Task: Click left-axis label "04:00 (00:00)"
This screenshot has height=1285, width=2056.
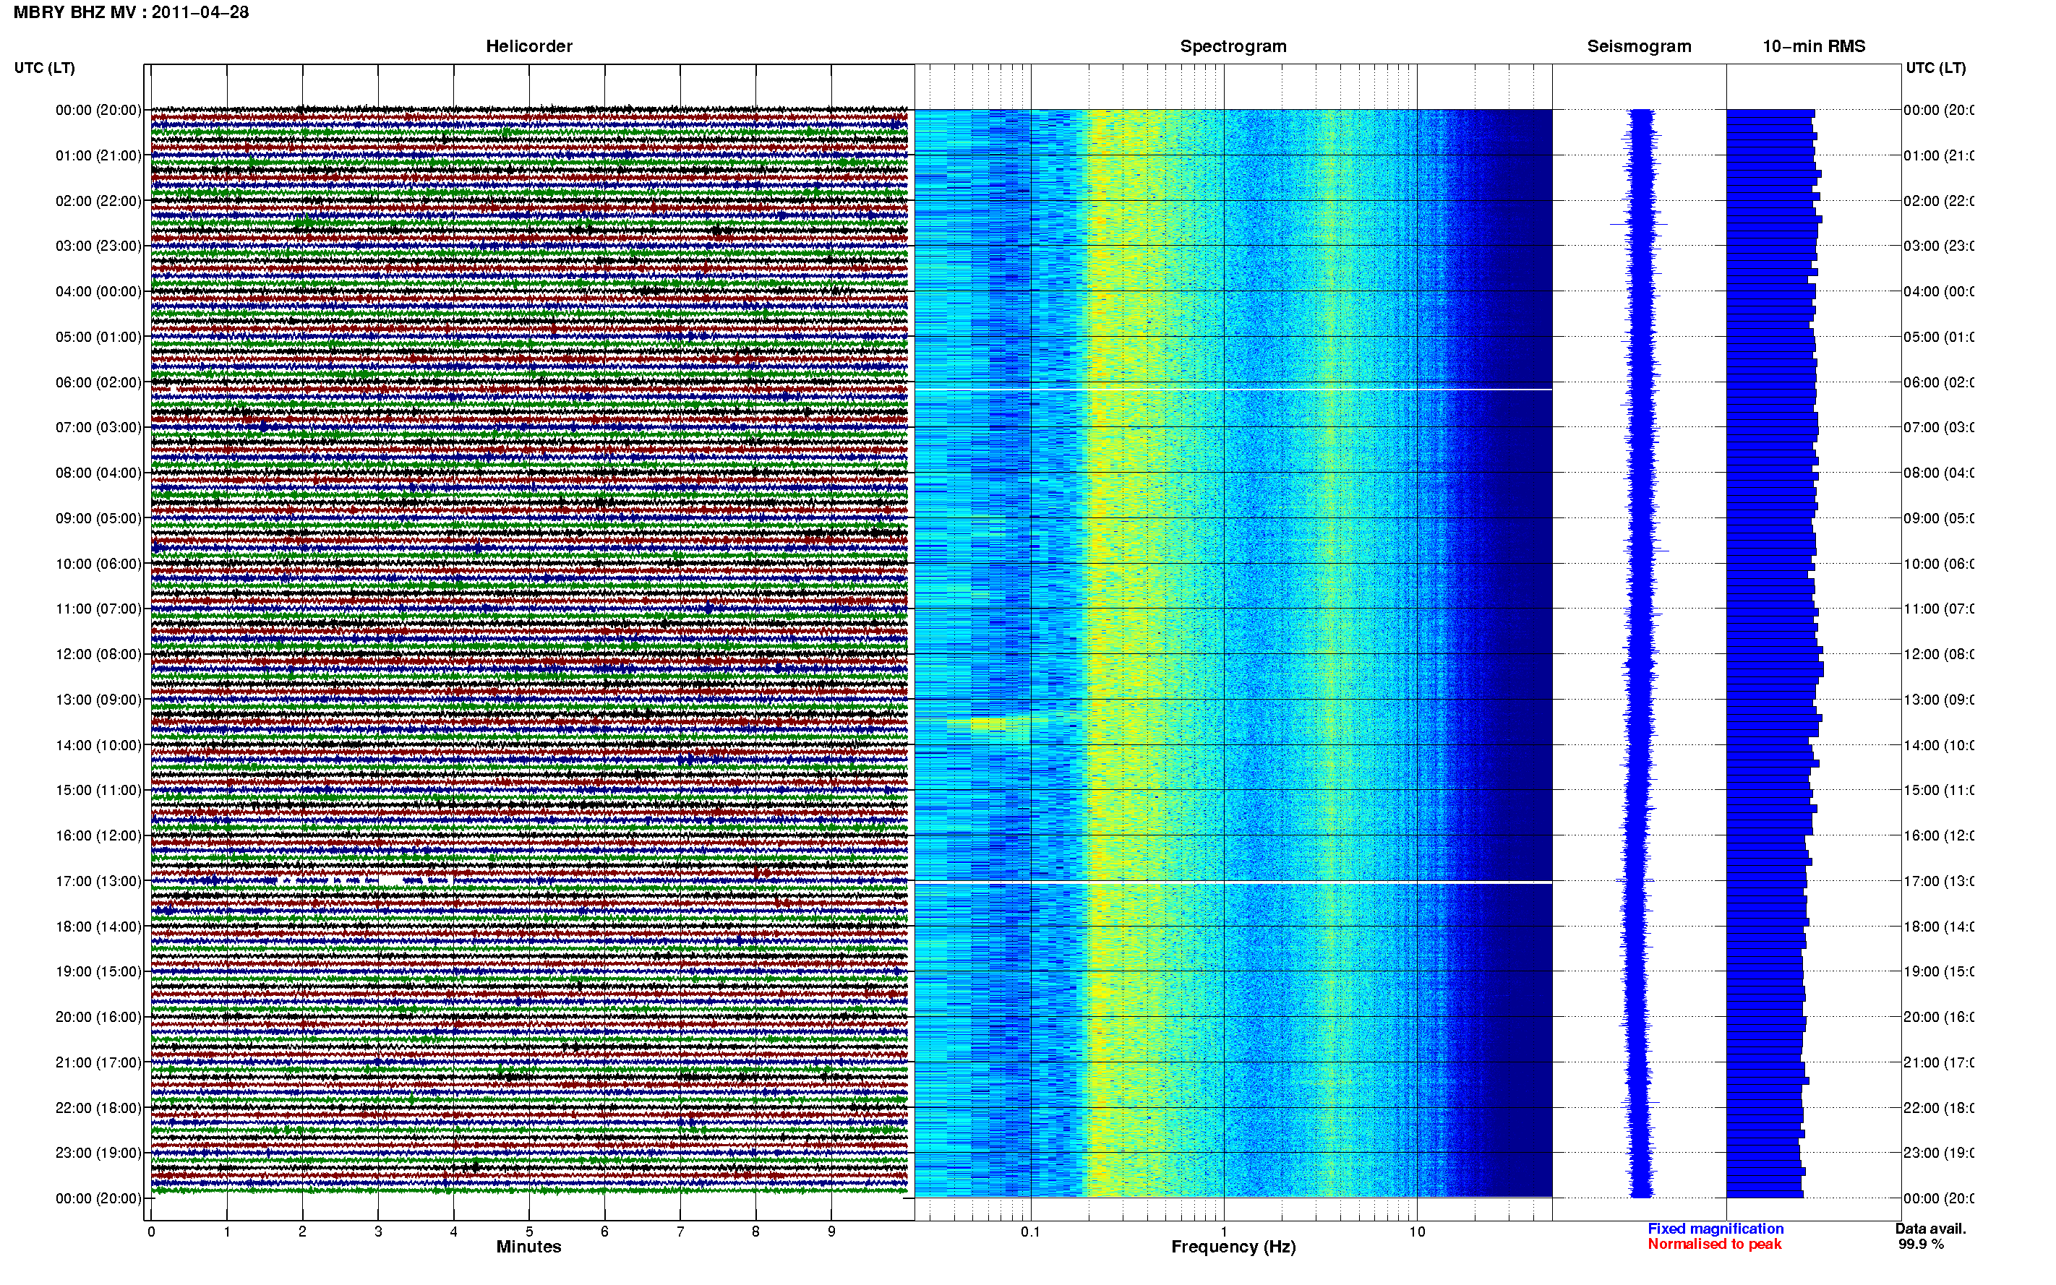Action: click(x=98, y=291)
